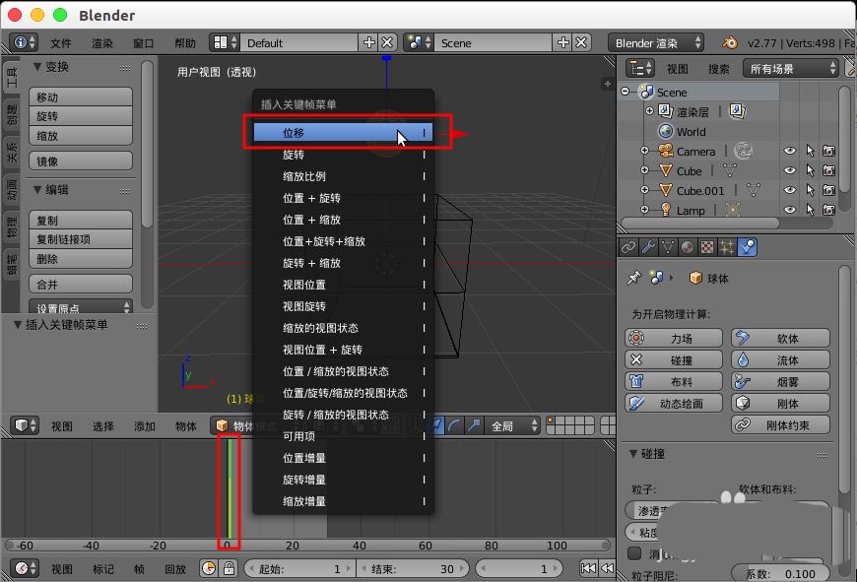Image resolution: width=857 pixels, height=582 pixels.
Task: Open the Blender渲染 engine dropdown
Action: tap(657, 42)
